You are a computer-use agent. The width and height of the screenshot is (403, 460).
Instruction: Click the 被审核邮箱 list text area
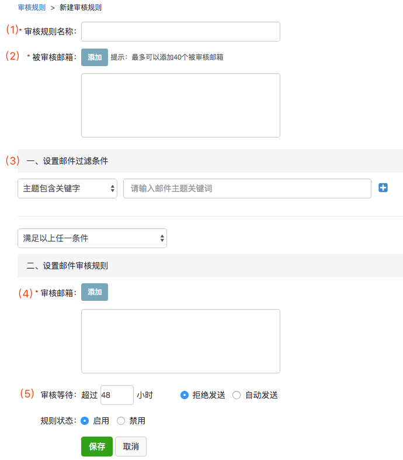point(180,105)
